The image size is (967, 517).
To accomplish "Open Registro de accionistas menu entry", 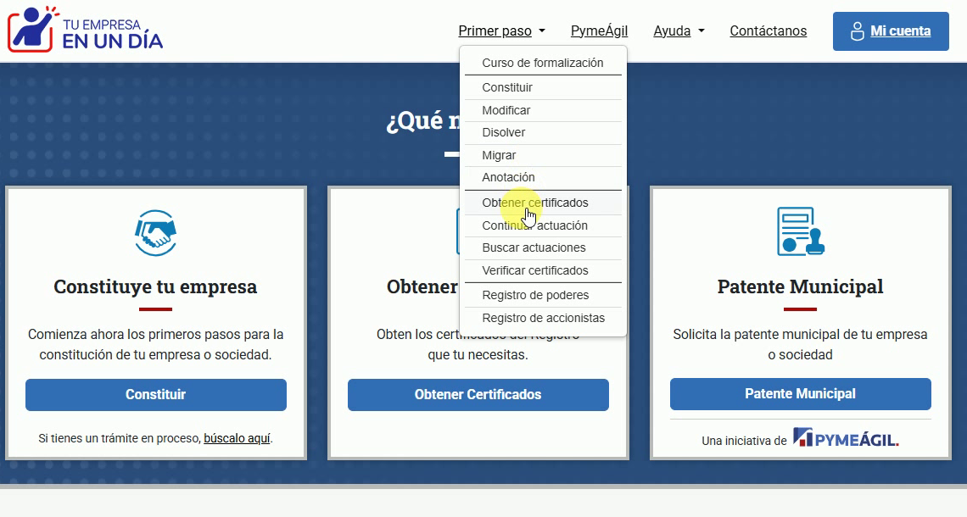I will (543, 318).
